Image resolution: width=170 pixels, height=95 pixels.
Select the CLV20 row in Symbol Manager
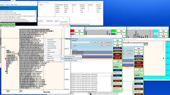[x=79, y=10]
